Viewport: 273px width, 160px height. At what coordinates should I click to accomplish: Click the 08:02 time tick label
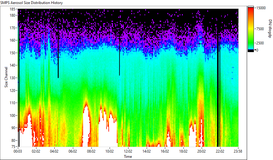(x=91, y=151)
